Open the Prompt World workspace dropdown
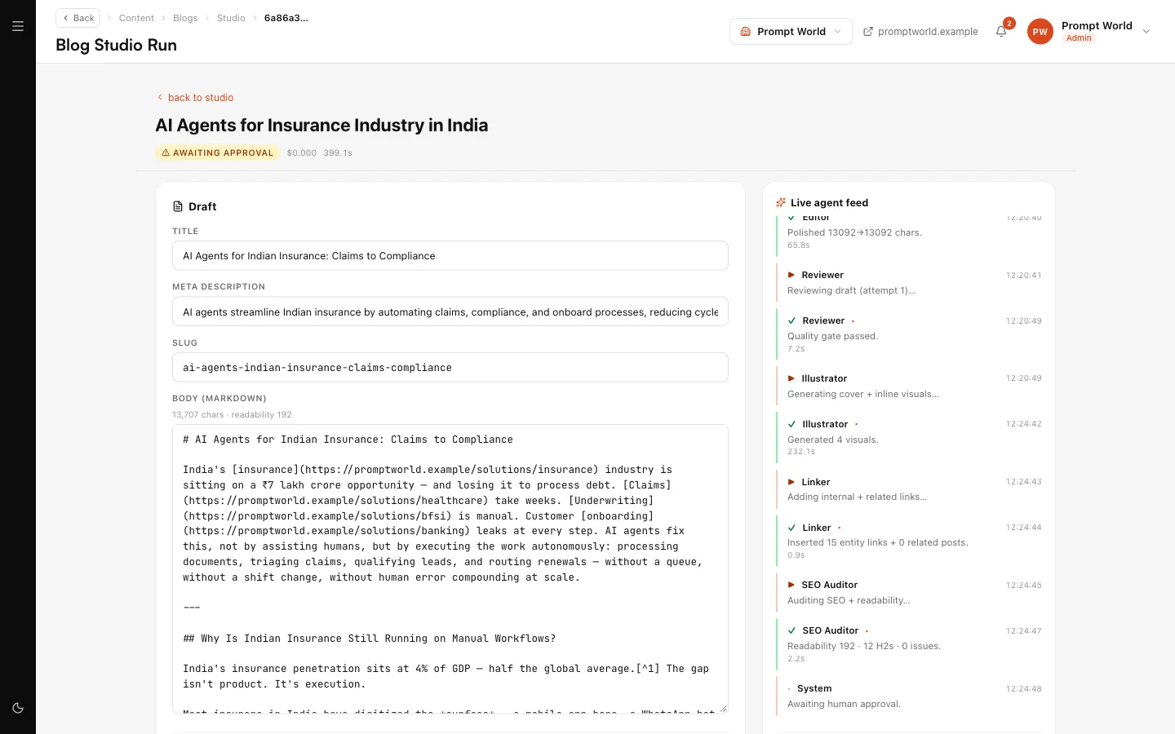The image size is (1175, 734). [791, 31]
